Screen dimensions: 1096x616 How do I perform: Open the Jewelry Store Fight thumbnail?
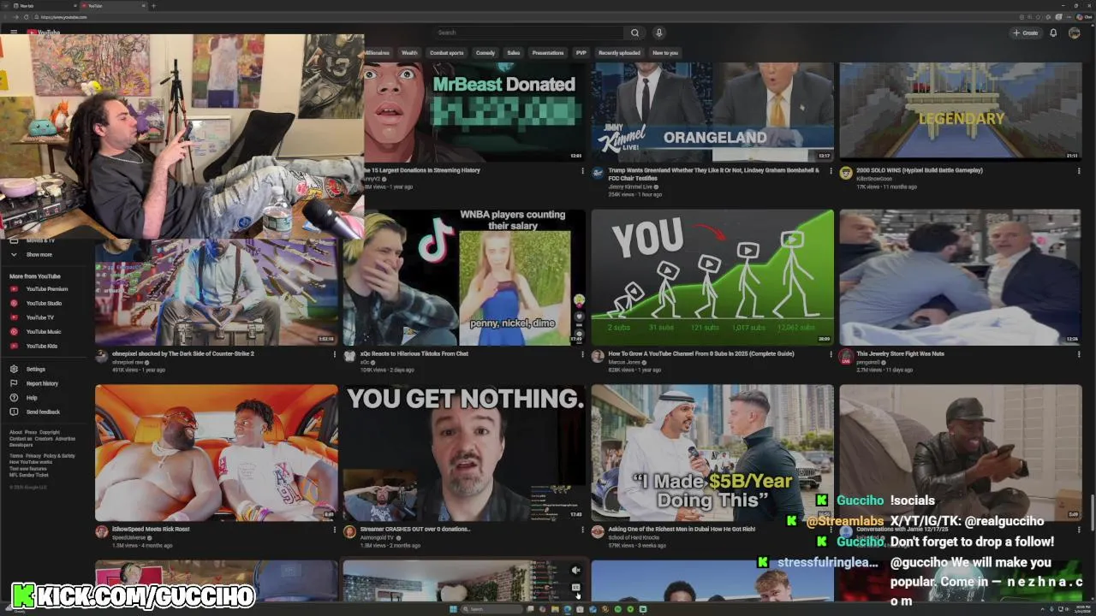(960, 277)
